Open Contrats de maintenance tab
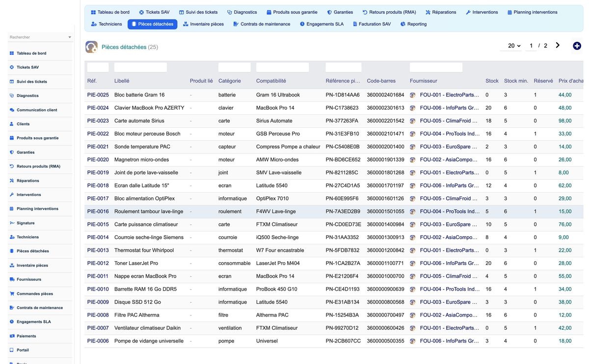The height and width of the screenshot is (364, 589). click(262, 24)
